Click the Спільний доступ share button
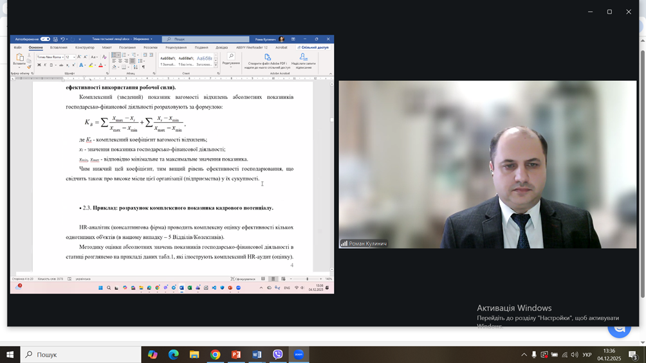This screenshot has height=363, width=646. [314, 48]
